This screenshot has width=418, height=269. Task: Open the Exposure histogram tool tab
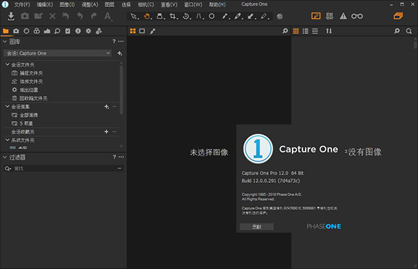pyautogui.click(x=47, y=31)
